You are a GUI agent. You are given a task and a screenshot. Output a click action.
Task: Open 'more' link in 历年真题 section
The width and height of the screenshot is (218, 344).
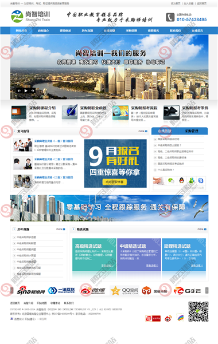(60, 229)
